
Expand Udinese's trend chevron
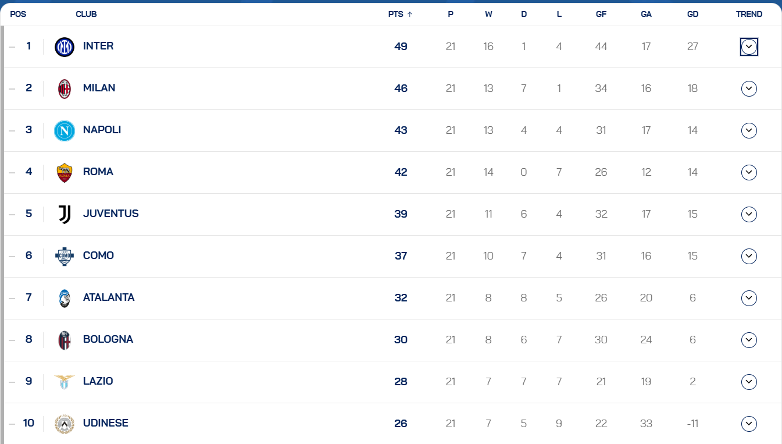point(749,424)
